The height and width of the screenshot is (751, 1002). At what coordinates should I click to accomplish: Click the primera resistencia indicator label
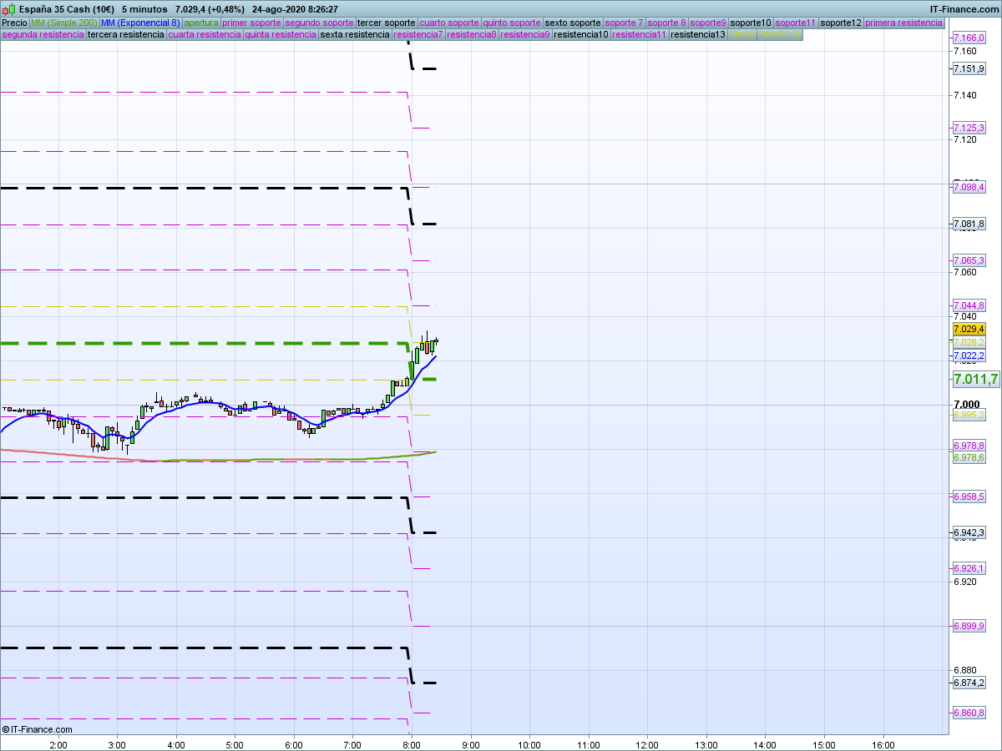[903, 23]
